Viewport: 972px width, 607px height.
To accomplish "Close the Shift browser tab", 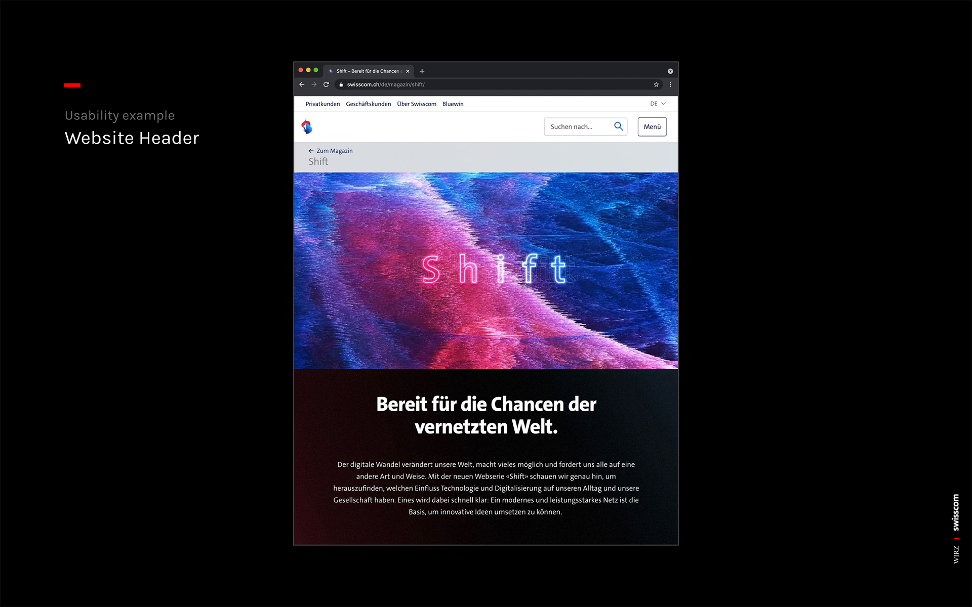I will point(408,71).
